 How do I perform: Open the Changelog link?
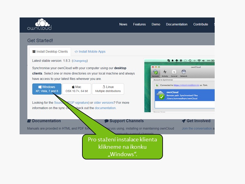[80, 61]
